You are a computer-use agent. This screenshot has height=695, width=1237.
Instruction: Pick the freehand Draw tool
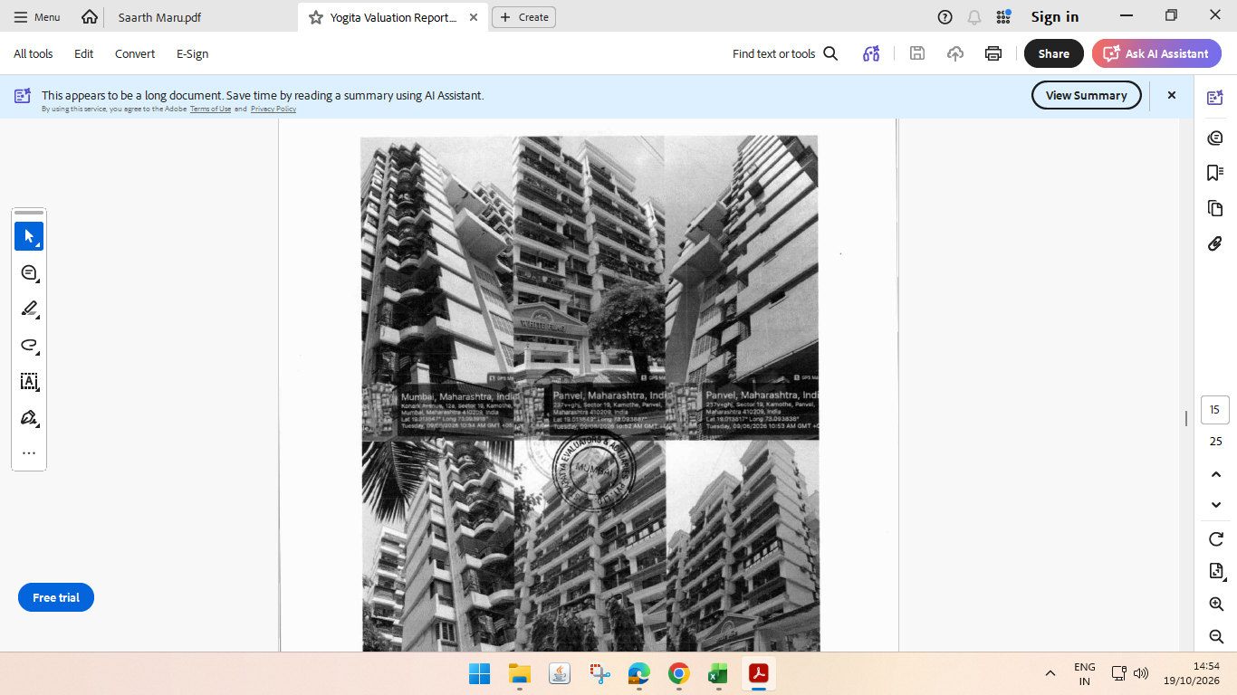click(29, 345)
